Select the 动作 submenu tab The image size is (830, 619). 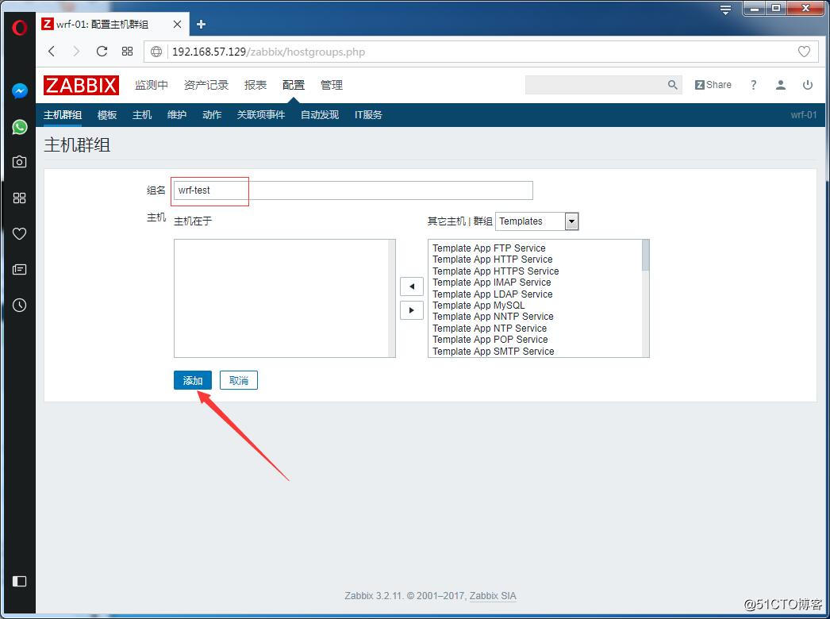tap(212, 115)
